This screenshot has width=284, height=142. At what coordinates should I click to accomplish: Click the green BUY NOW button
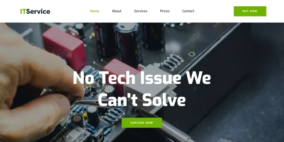[250, 11]
